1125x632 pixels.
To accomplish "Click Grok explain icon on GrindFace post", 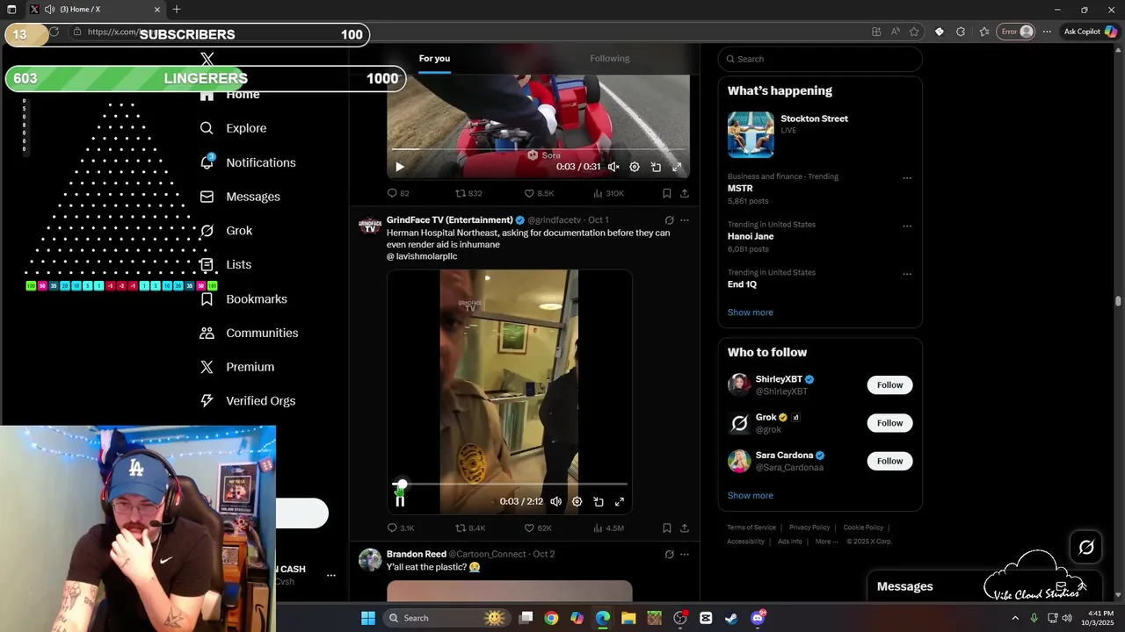I will tap(669, 220).
